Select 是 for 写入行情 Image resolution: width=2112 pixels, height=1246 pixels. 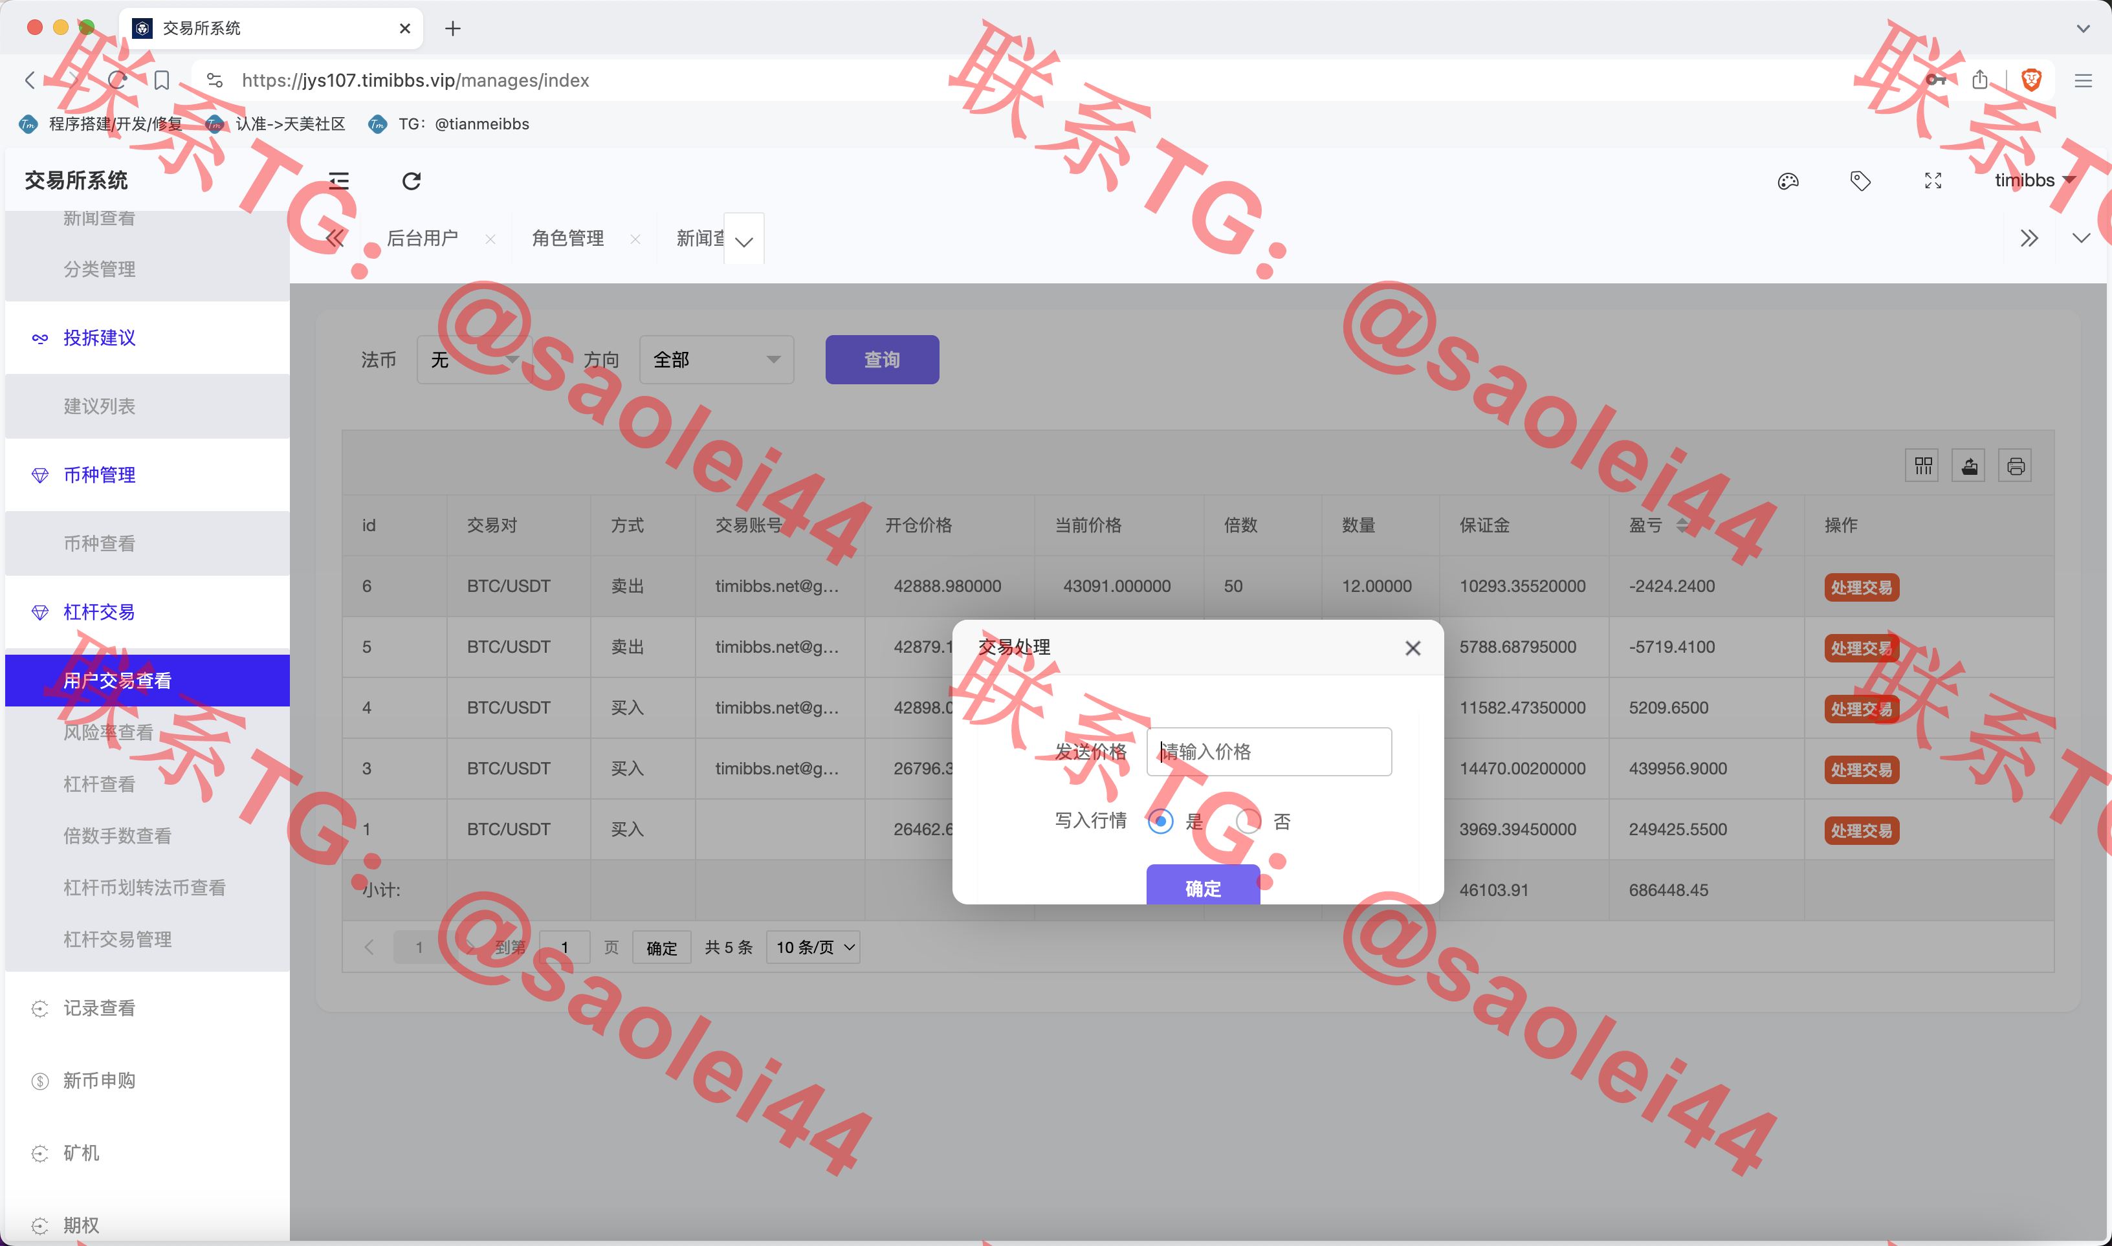tap(1161, 821)
